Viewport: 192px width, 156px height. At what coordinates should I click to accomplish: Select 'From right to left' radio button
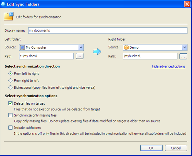click(10, 81)
